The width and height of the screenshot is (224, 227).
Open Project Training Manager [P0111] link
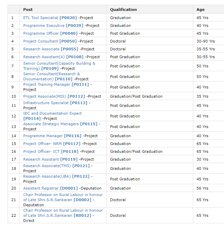click(x=56, y=84)
